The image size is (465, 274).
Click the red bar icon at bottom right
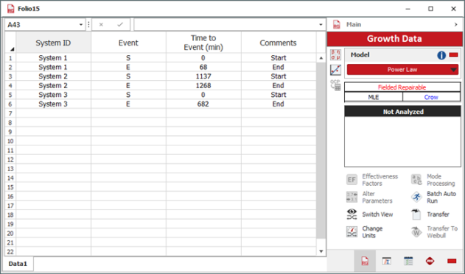(x=452, y=261)
